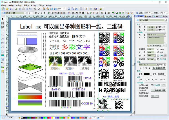This screenshot has height=120, width=169.
Task: Click the Open folder toolbar icon
Action: (x=8, y=9)
